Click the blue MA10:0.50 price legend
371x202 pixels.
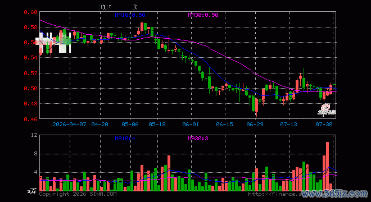pyautogui.click(x=130, y=15)
